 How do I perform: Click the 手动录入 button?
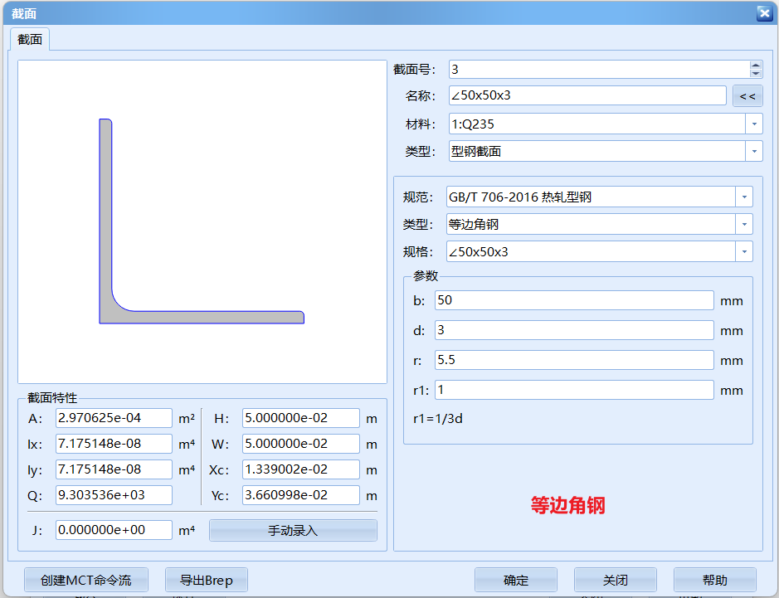pos(292,529)
